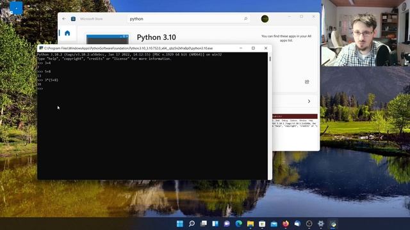Open Python 3.10 app thumbnail image
The image size is (410, 230).
point(108,40)
